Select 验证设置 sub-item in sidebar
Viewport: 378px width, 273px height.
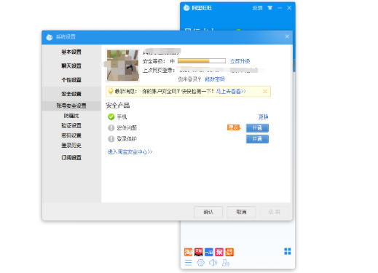71,126
